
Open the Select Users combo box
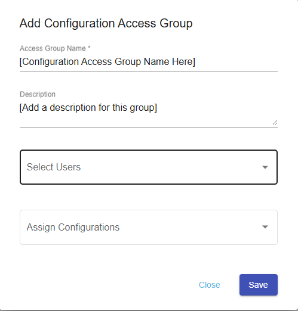149,167
